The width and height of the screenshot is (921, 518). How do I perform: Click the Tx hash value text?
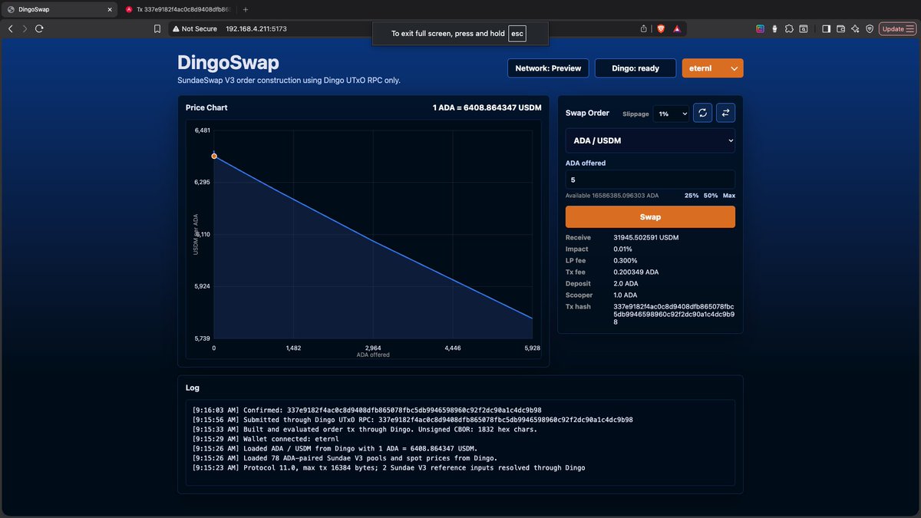674,314
